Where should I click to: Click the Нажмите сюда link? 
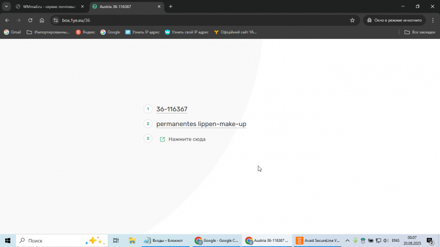coord(187,139)
